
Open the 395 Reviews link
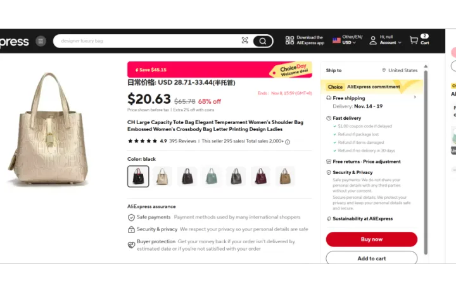[182, 141]
